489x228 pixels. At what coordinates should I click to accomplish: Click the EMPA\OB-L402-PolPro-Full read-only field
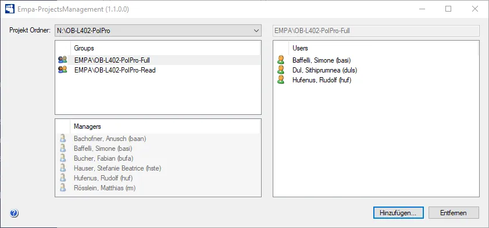[376, 31]
